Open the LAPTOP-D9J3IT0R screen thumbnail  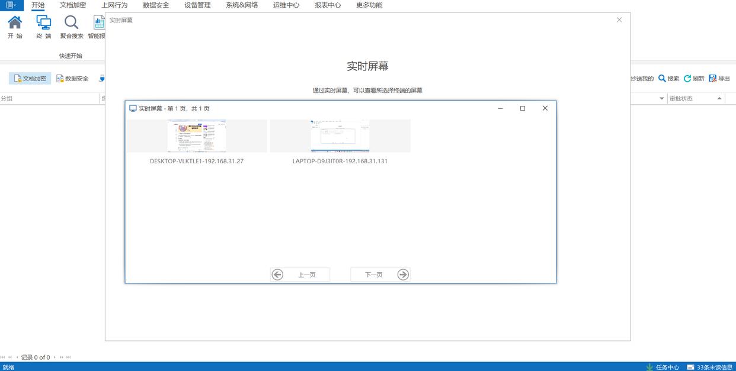340,136
